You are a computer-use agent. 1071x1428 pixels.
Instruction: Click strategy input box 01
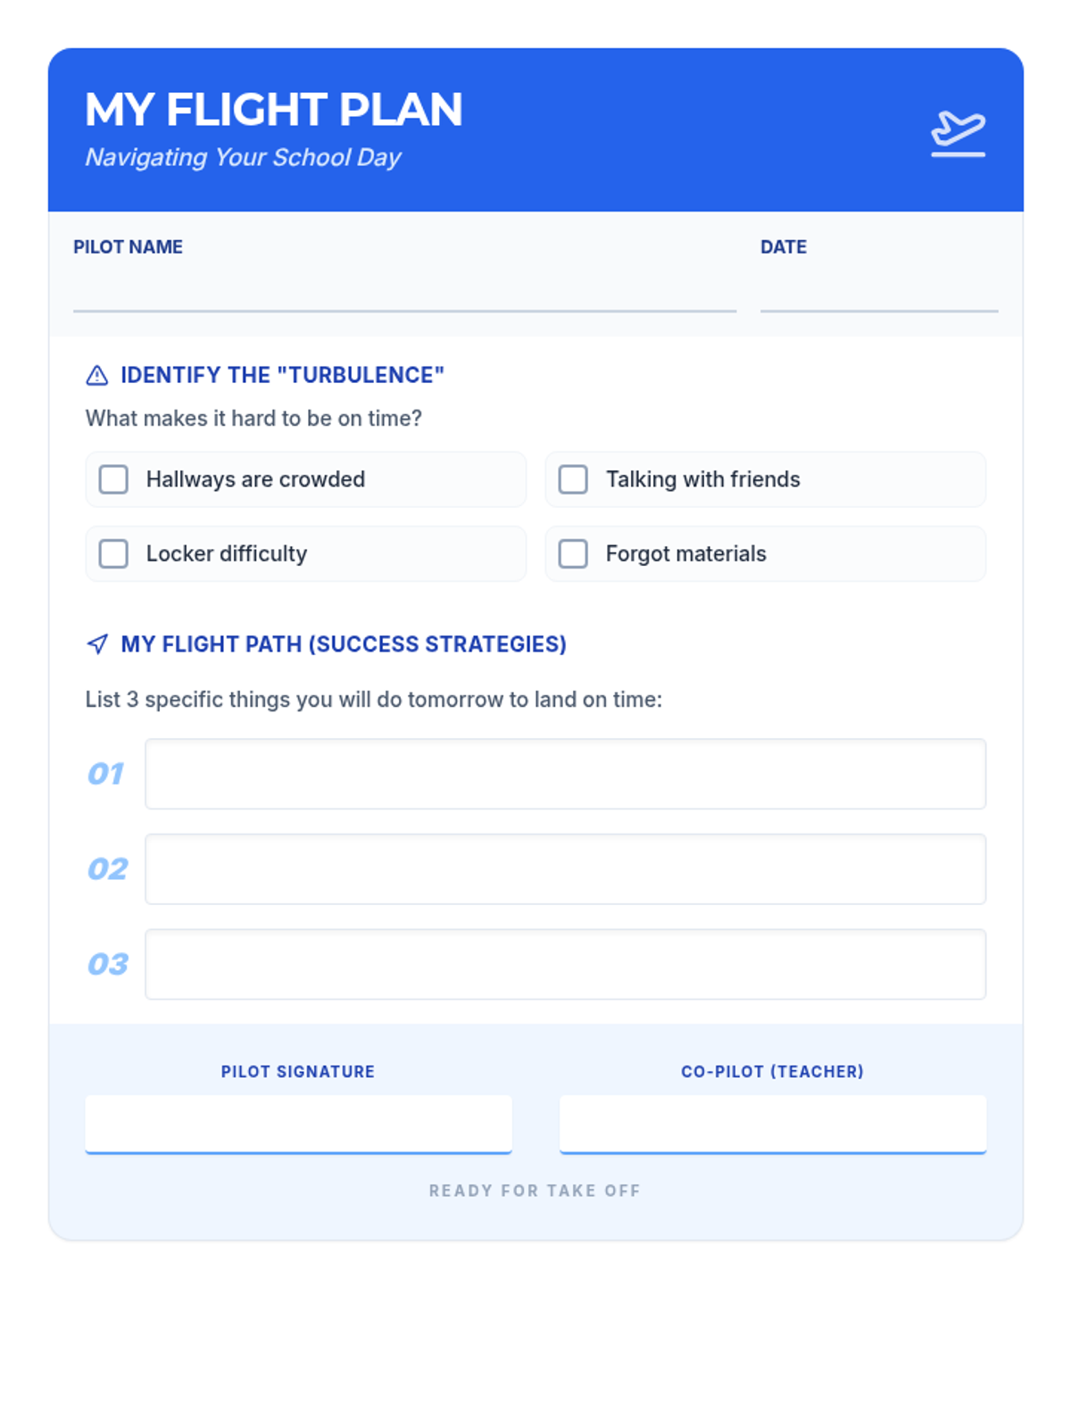coord(565,774)
